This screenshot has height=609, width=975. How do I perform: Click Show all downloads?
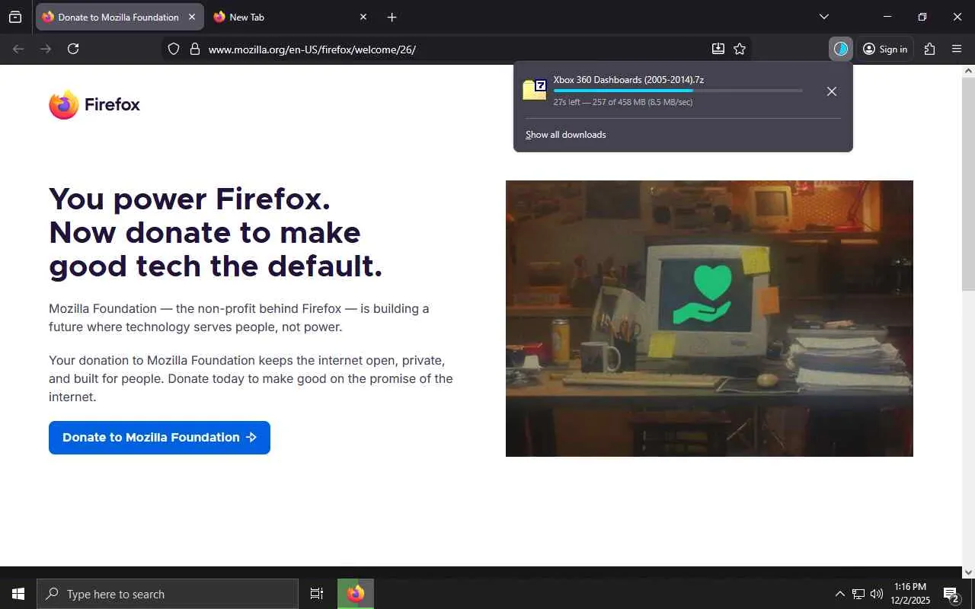pyautogui.click(x=566, y=135)
